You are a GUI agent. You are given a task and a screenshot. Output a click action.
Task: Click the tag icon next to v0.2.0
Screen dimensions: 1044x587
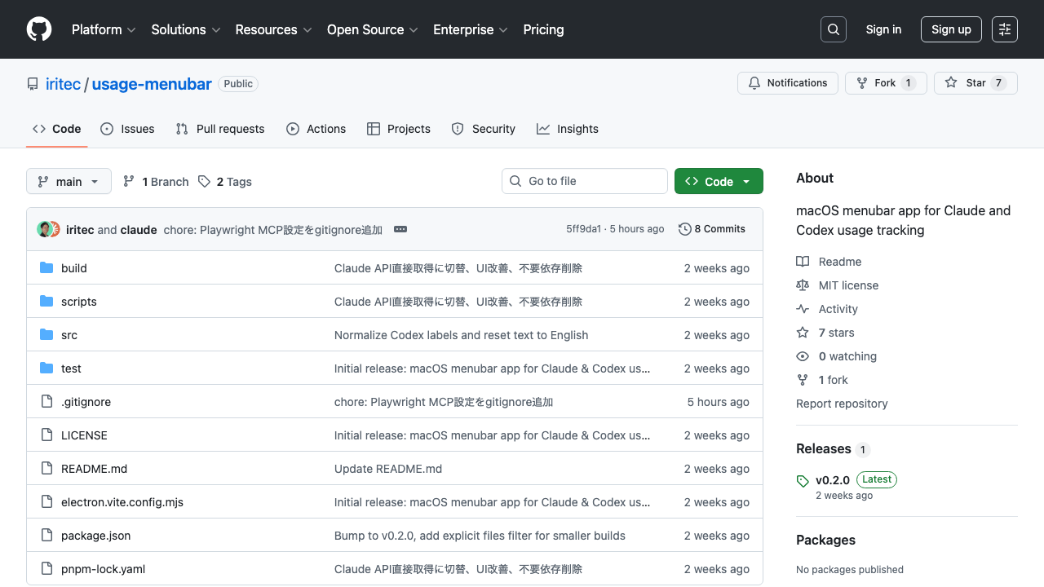(803, 480)
